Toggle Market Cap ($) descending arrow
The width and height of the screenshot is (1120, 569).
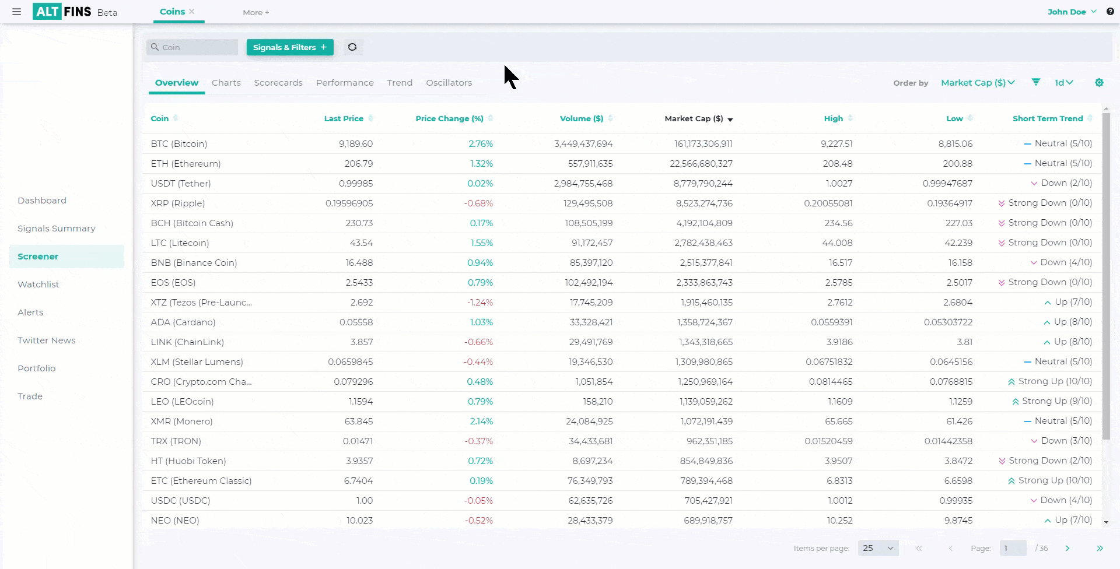point(730,119)
